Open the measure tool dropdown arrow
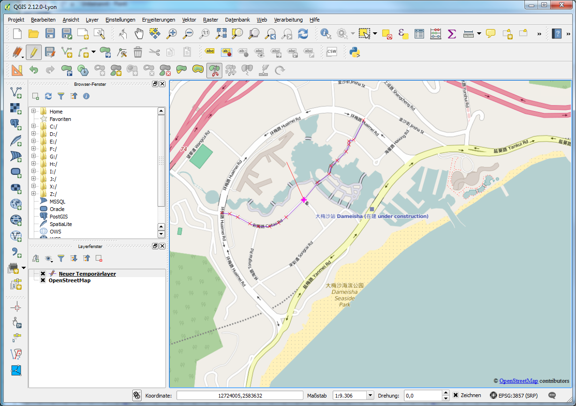 click(x=479, y=33)
